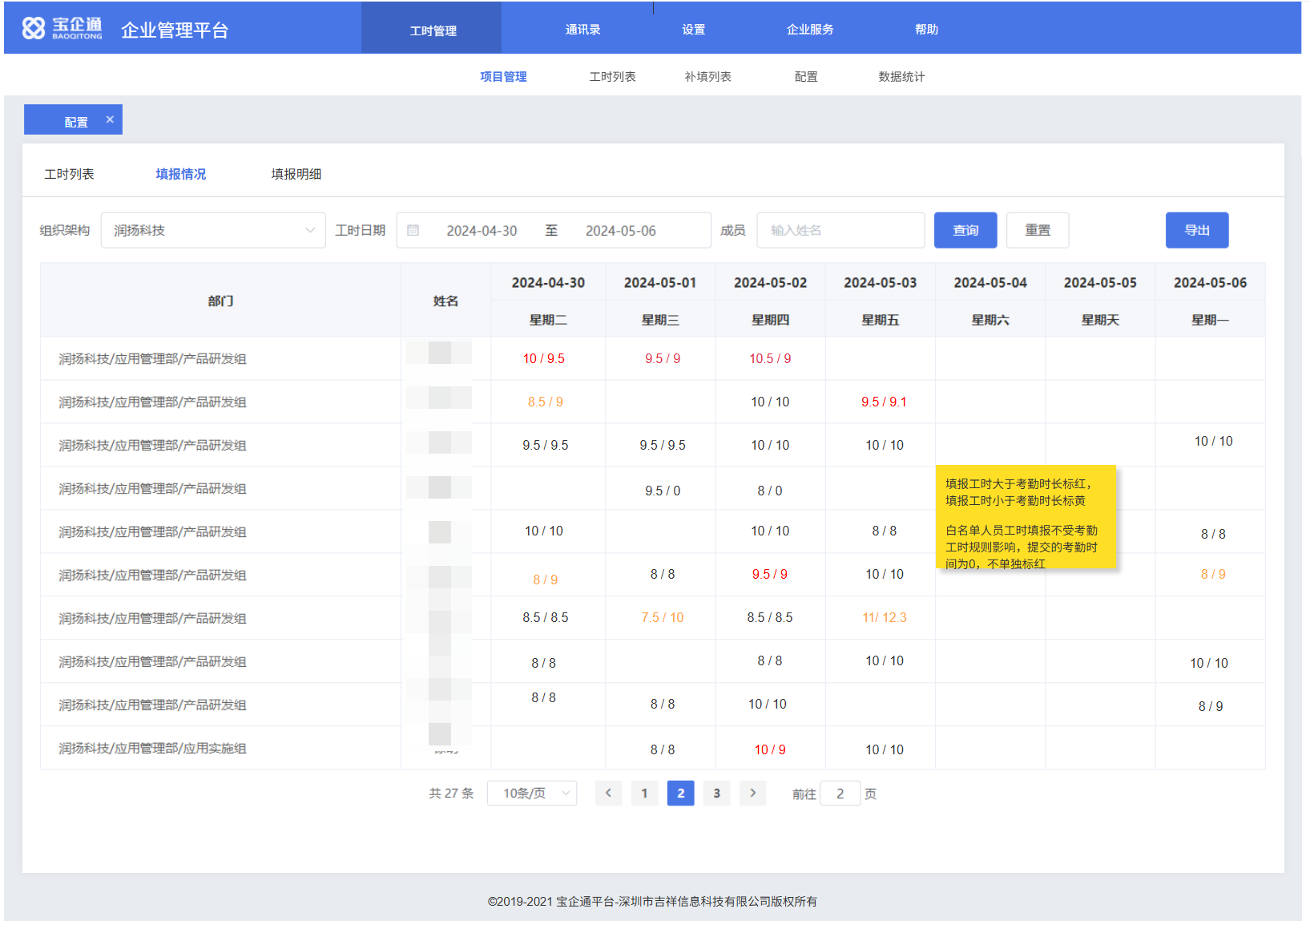Export data with 导出 button
This screenshot has height=925, width=1310.
pyautogui.click(x=1196, y=231)
